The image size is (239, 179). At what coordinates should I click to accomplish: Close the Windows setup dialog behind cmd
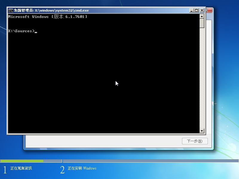coord(209,10)
